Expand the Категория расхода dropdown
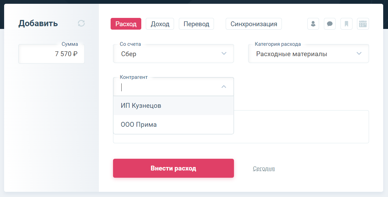Screen dimensions: 388x197 coord(308,54)
